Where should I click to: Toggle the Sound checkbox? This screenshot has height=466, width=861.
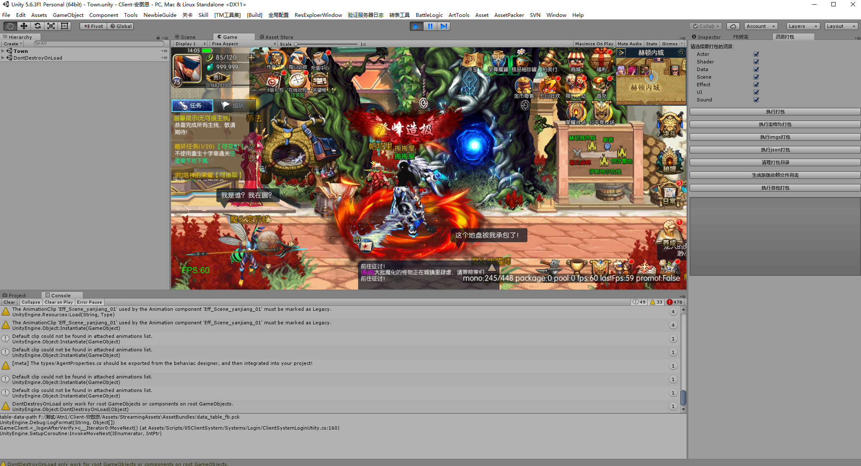[x=756, y=100]
